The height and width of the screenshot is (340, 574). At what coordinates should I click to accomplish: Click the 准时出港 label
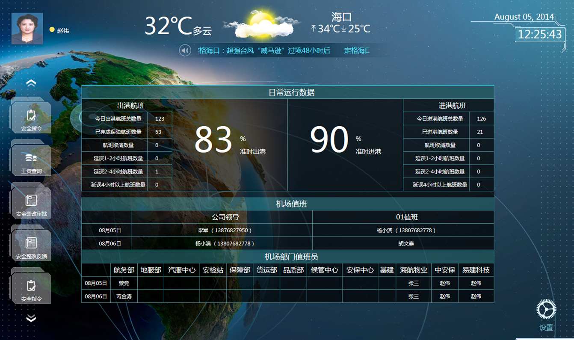tap(253, 151)
